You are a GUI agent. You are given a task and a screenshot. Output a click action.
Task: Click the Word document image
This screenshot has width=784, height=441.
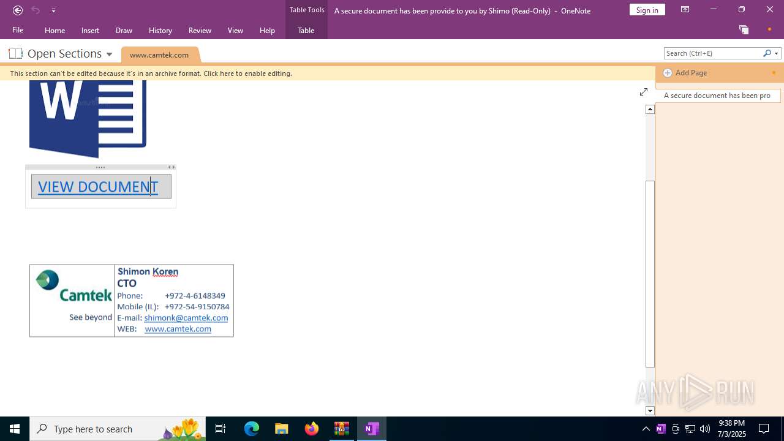(88, 118)
